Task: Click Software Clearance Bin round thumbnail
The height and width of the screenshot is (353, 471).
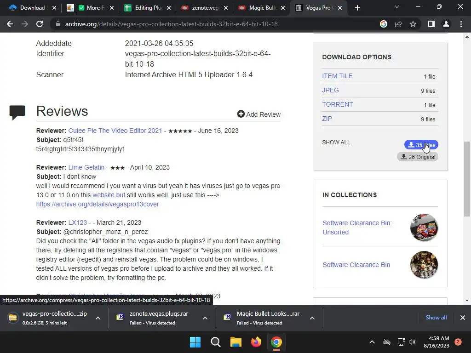Action: pyautogui.click(x=424, y=265)
